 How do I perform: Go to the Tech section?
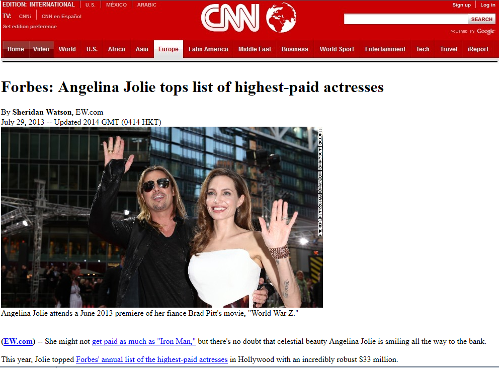click(x=423, y=49)
